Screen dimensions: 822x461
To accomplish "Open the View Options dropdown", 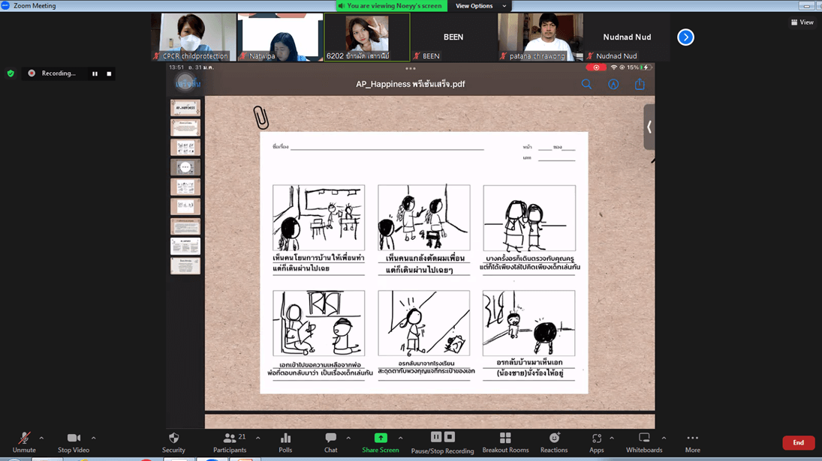I will pyautogui.click(x=480, y=6).
